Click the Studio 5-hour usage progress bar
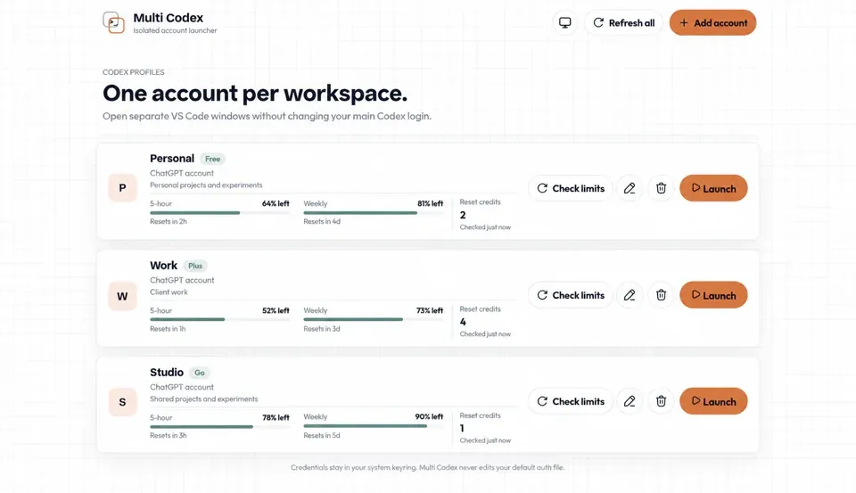856x493 pixels. click(x=219, y=426)
